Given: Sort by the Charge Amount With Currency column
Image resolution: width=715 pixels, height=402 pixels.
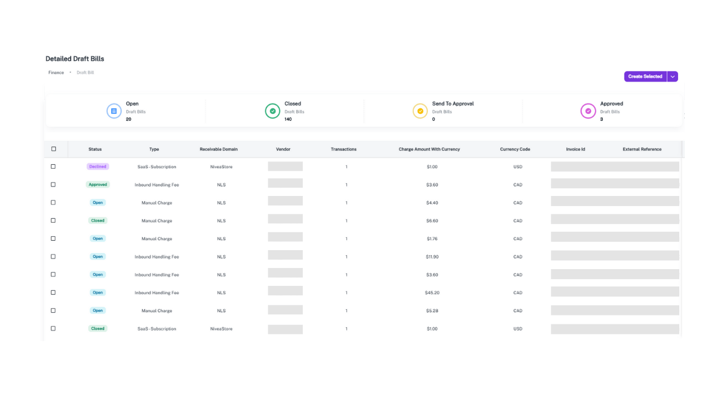Looking at the screenshot, I should click(429, 149).
